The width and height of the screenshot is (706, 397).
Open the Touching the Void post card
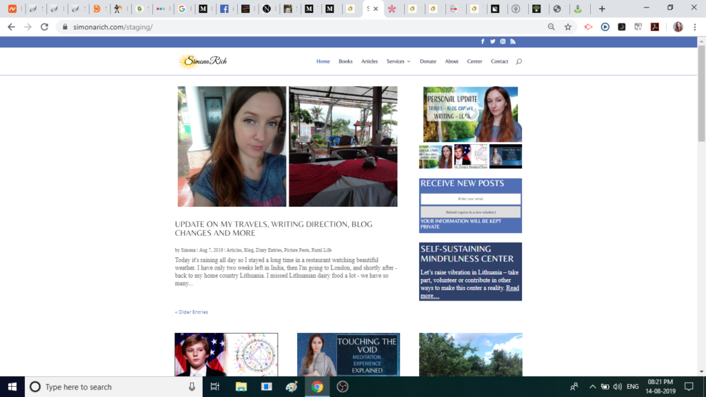click(x=348, y=354)
